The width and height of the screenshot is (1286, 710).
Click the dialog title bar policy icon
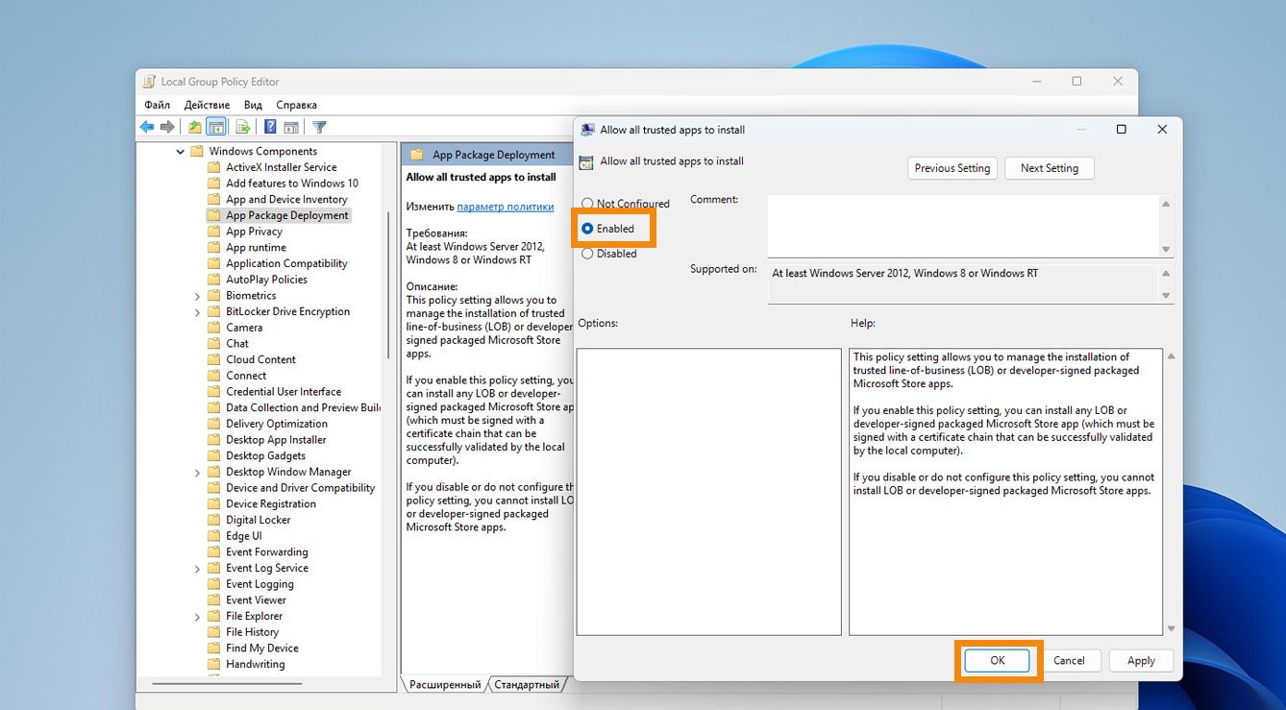pyautogui.click(x=587, y=130)
